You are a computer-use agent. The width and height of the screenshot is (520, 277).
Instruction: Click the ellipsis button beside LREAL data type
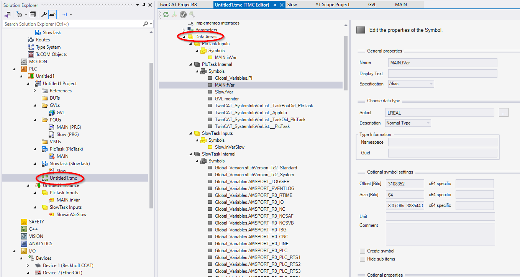[x=504, y=113]
